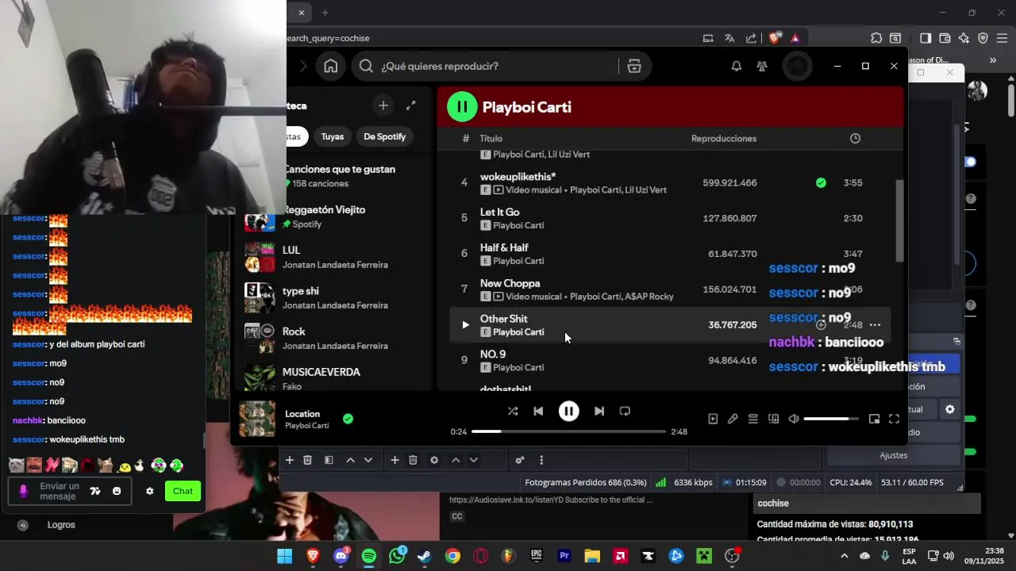Open emoji picker in chat box

pos(117,491)
